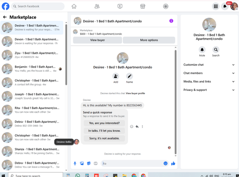Screen dimensions: 239x177
Task: Open File Explorer from the taskbar
Action: click(x=124, y=176)
